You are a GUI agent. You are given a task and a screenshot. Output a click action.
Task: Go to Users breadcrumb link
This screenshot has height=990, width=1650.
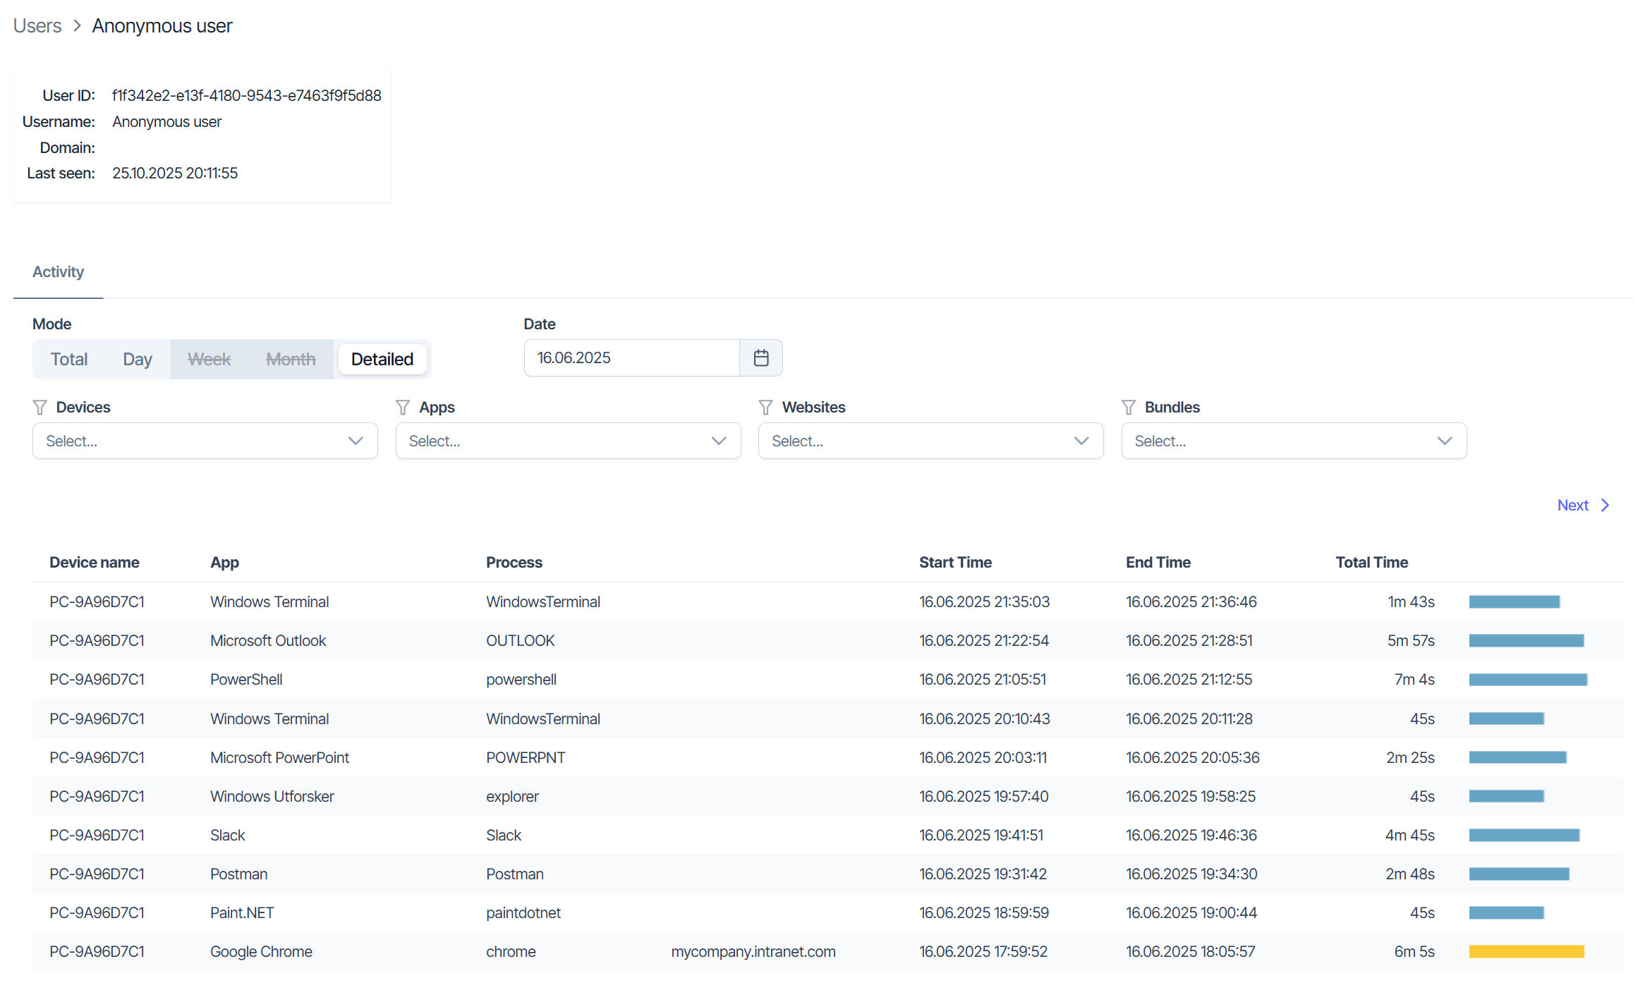click(37, 25)
